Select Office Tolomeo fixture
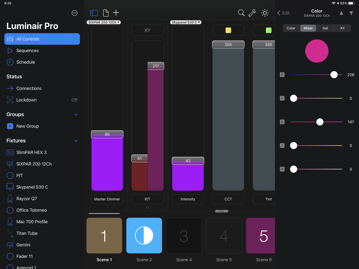 [x=42, y=210]
